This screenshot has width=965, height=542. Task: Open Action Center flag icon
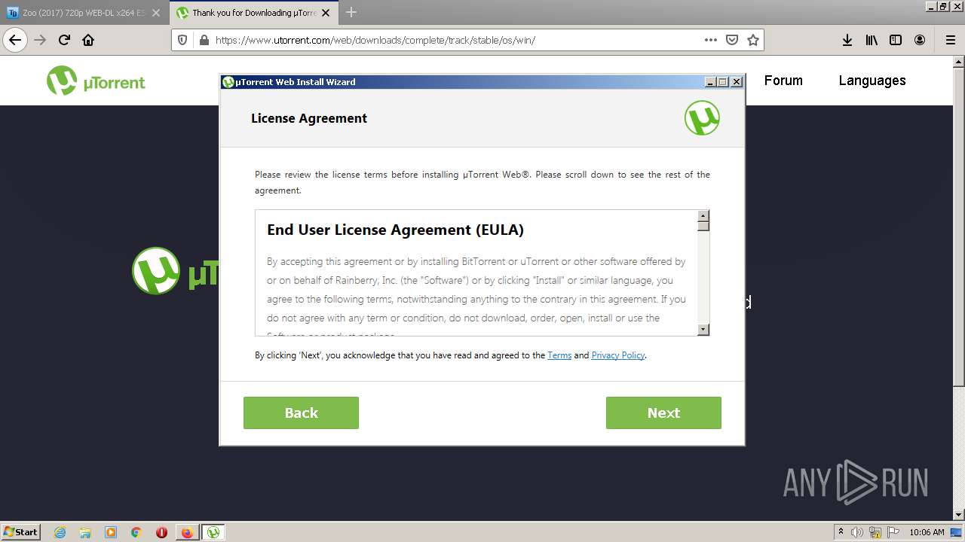[893, 532]
